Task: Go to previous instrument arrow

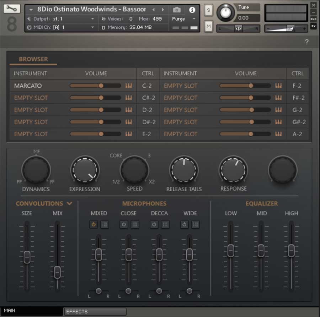Action: click(x=154, y=10)
